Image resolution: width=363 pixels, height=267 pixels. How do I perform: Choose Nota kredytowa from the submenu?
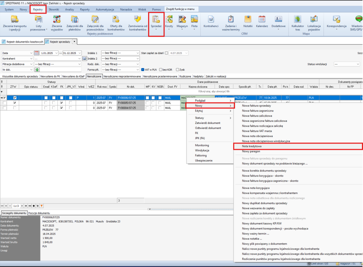[251, 146]
